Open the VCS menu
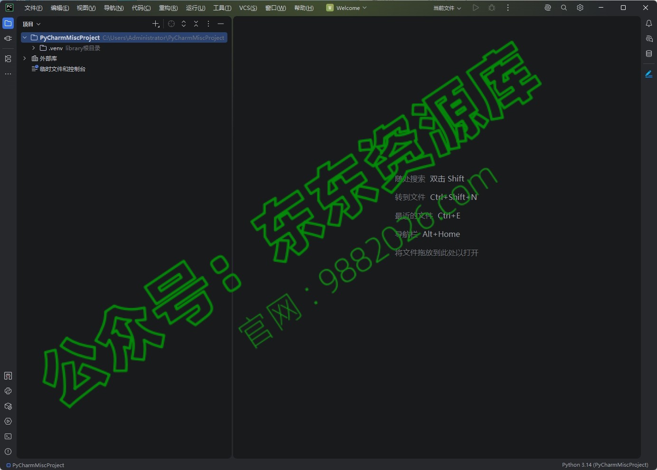The image size is (657, 470). (248, 8)
